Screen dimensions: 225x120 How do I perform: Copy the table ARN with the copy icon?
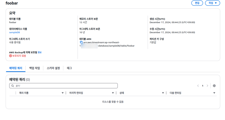click(x=81, y=42)
